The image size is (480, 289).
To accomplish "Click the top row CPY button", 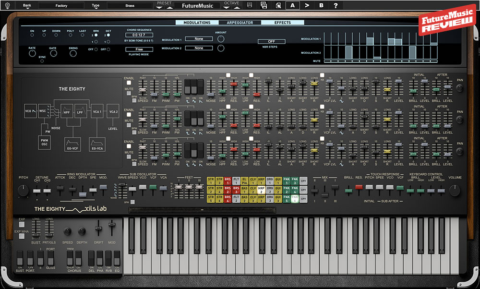I will click(303, 181).
